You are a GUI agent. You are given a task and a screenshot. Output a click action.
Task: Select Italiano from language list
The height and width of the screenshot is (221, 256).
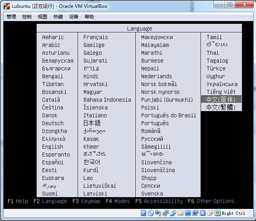pyautogui.click(x=95, y=115)
